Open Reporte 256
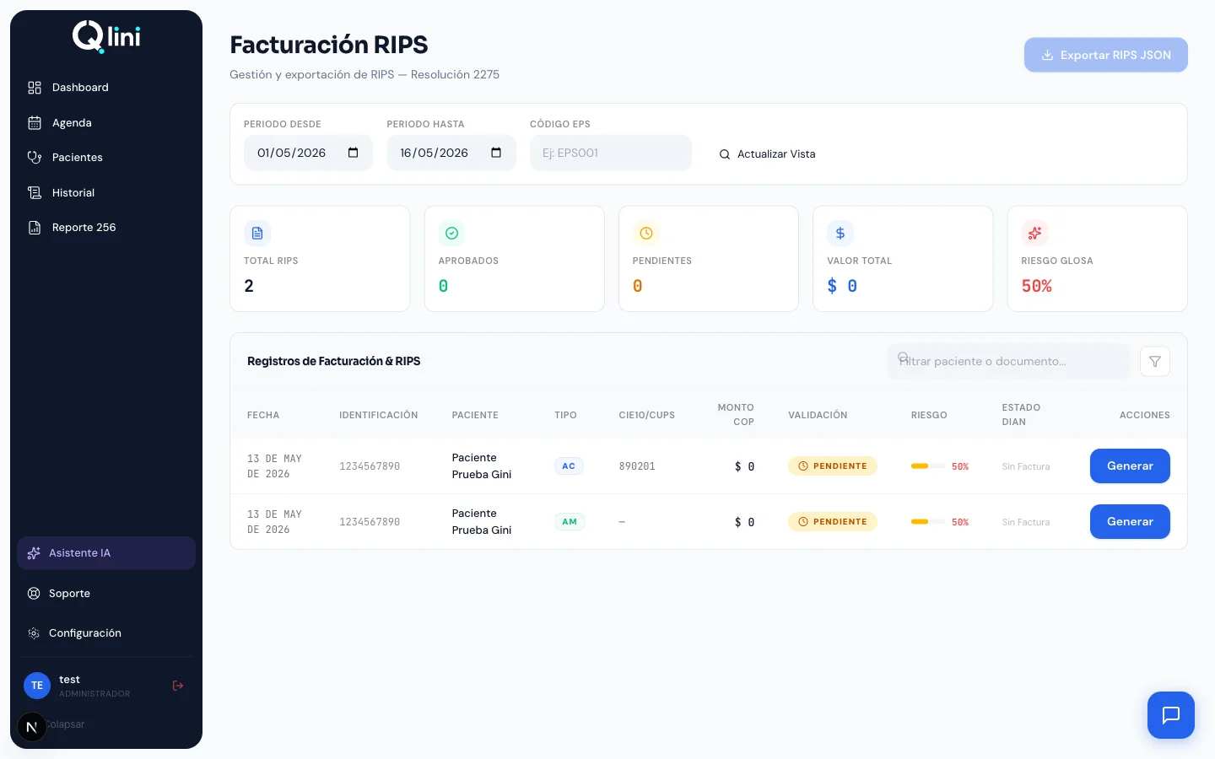 (x=106, y=228)
